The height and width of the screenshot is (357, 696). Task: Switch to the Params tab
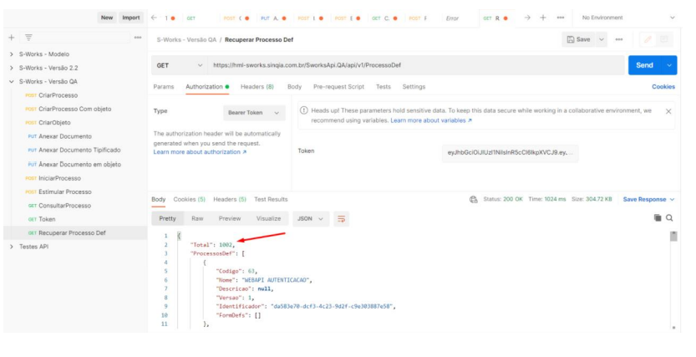click(x=164, y=87)
